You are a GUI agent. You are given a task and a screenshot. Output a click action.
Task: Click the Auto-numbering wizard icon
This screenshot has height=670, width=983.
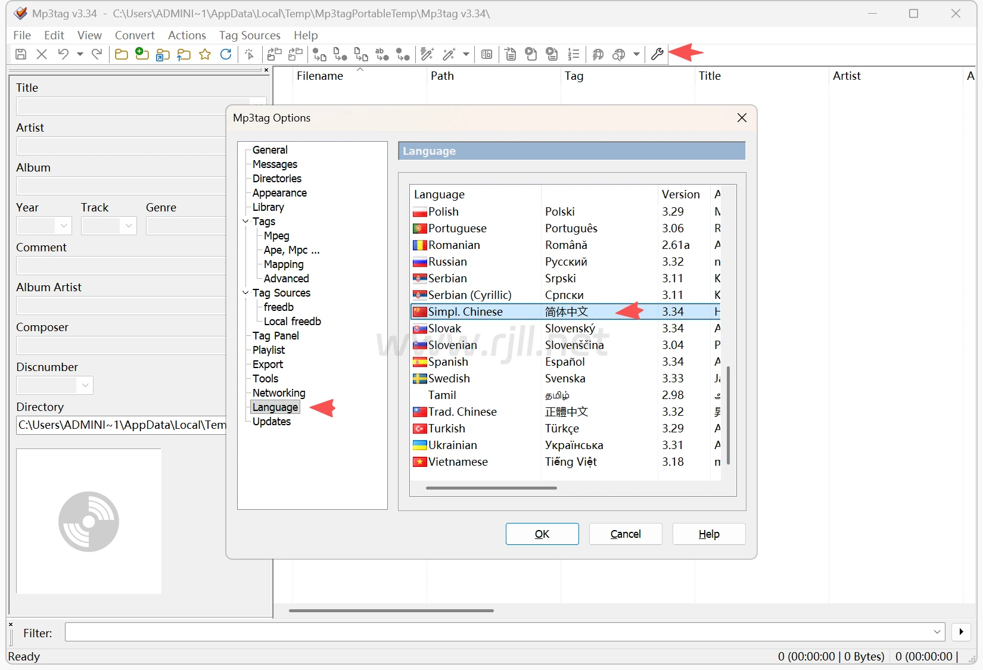(573, 55)
